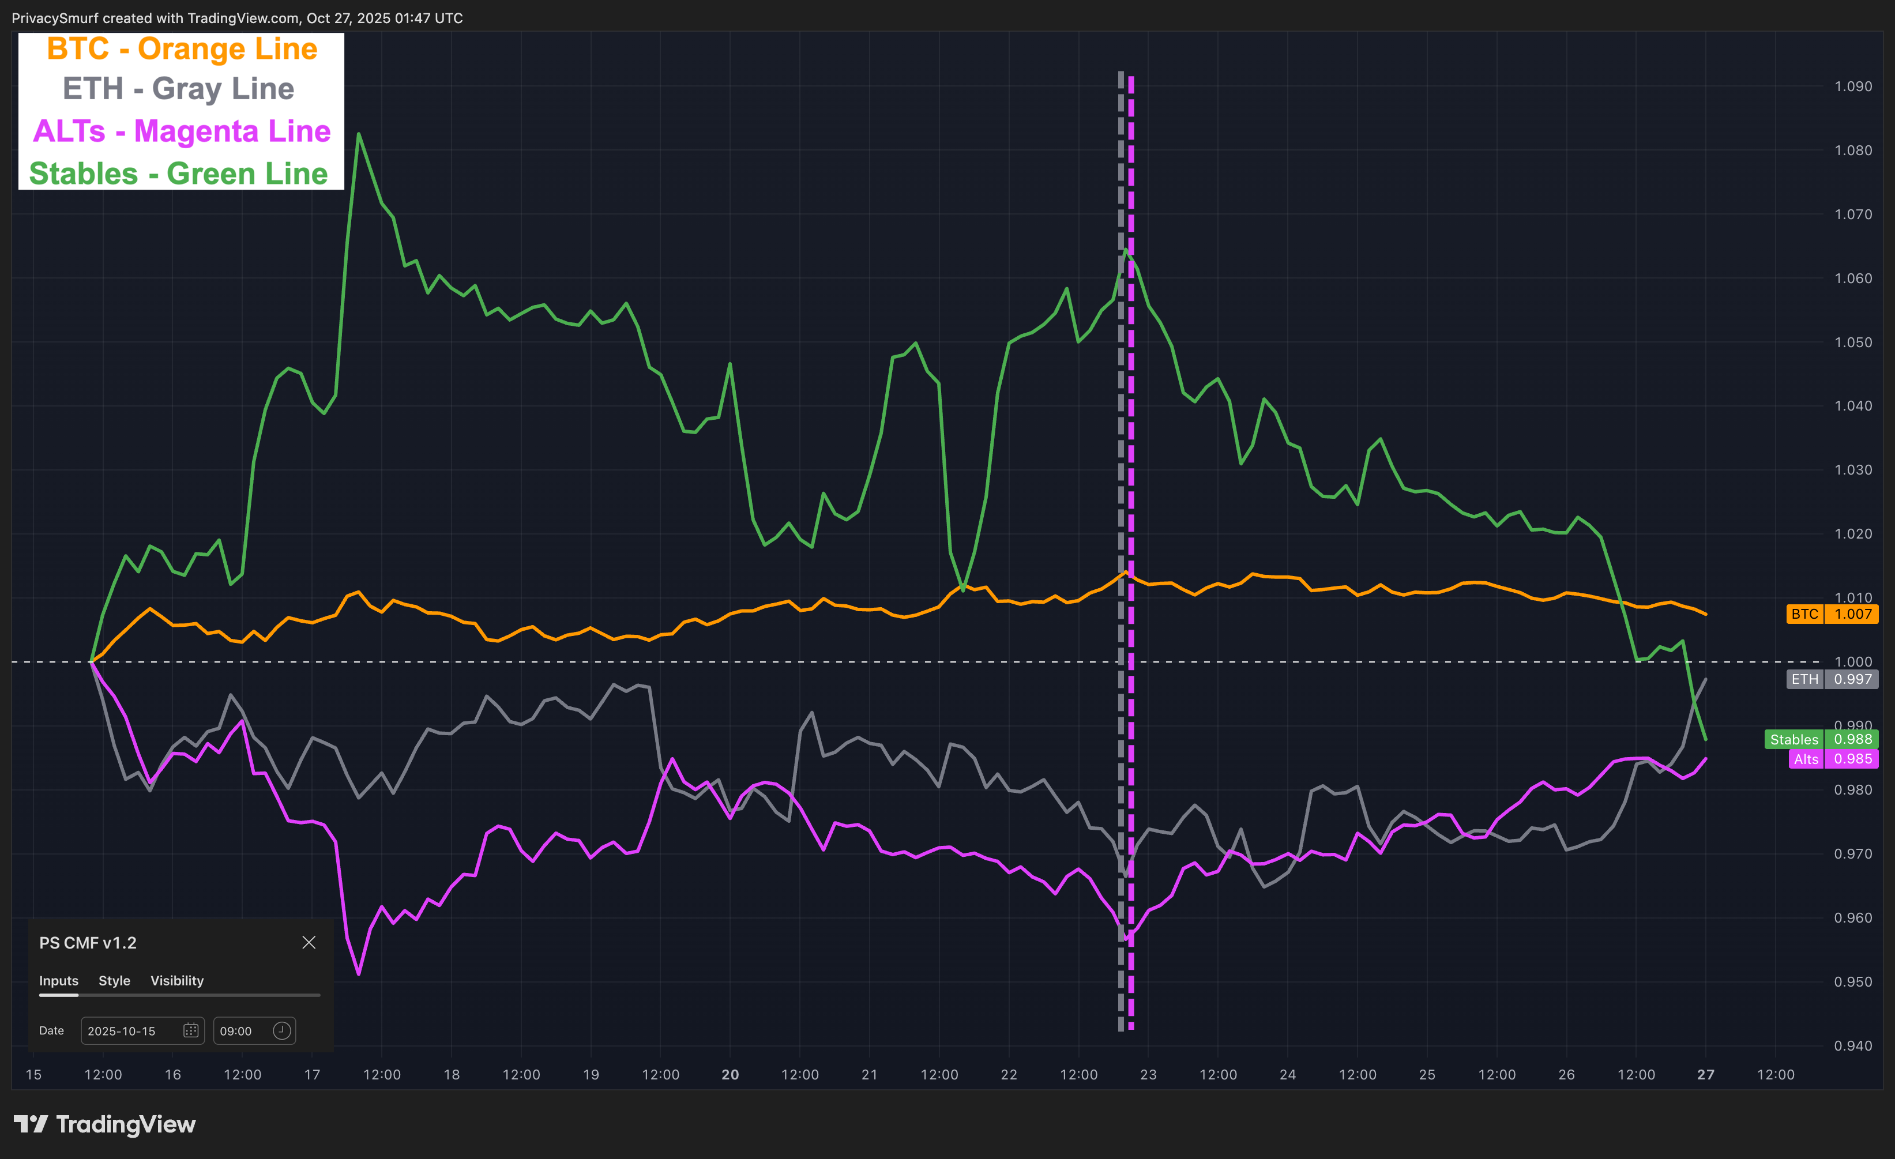Image resolution: width=1895 pixels, height=1159 pixels.
Task: Click the Stables - Green Line legend text
Action: (x=178, y=174)
